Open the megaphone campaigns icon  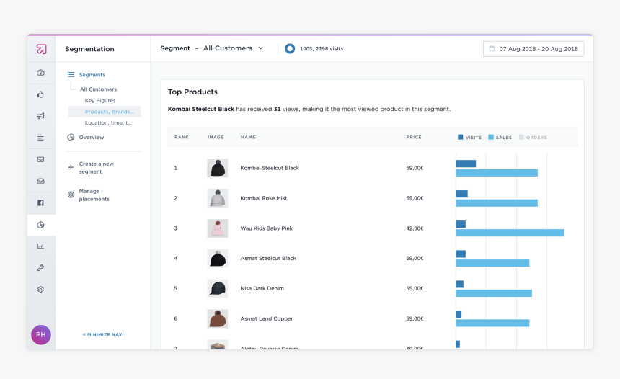point(41,116)
